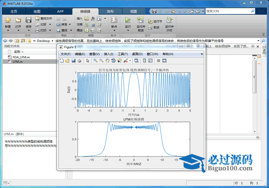
Task: Click the Print (打印) icon in ribbon
Action: point(37,30)
